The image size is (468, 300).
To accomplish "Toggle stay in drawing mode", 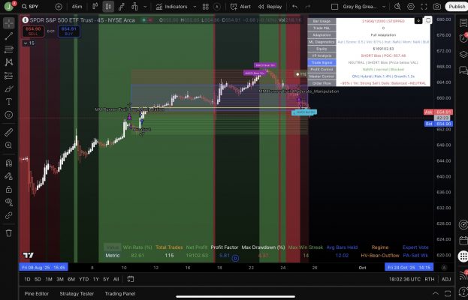I will 9,176.
